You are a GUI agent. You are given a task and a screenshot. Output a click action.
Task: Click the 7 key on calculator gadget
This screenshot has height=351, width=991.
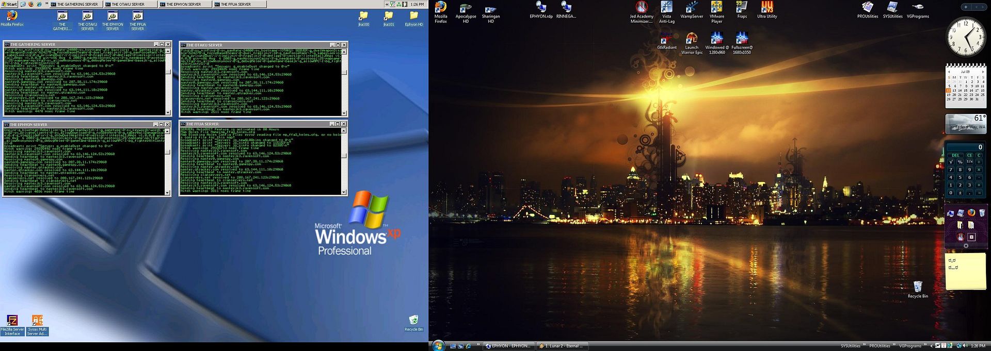(951, 170)
